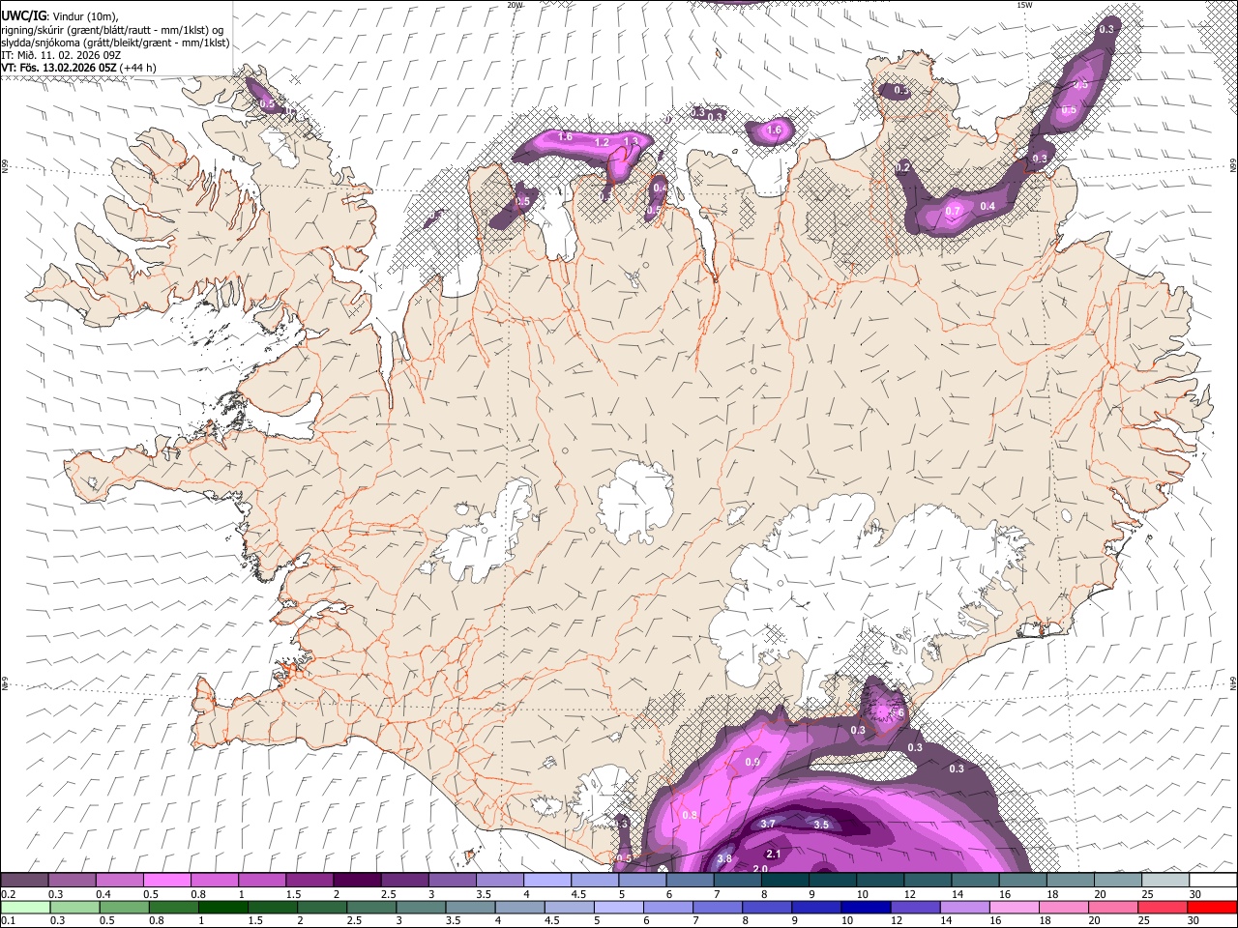1238x928 pixels.
Task: Select the bottom legend swatch labeled 14
Action: (x=963, y=907)
